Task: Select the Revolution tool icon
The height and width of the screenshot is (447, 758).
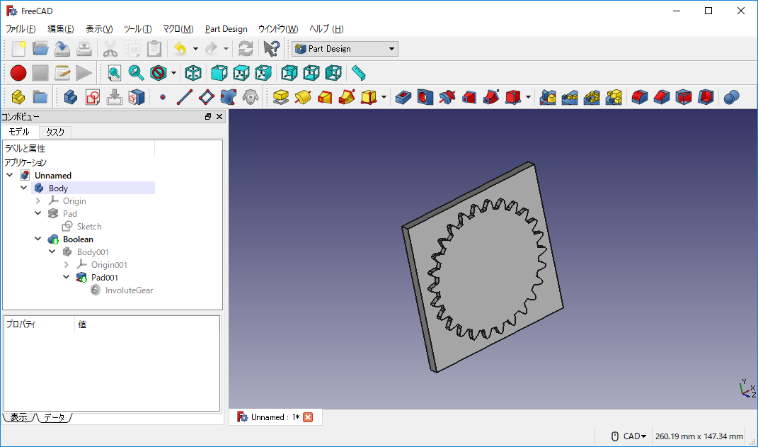Action: pyautogui.click(x=303, y=97)
